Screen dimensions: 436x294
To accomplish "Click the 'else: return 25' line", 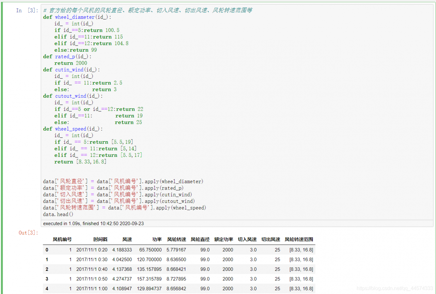I will 98,122.
